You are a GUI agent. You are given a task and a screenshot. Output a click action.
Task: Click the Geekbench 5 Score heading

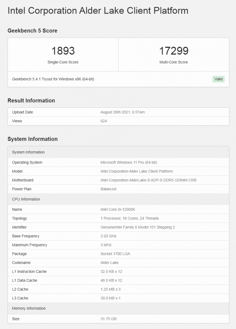pyautogui.click(x=32, y=31)
